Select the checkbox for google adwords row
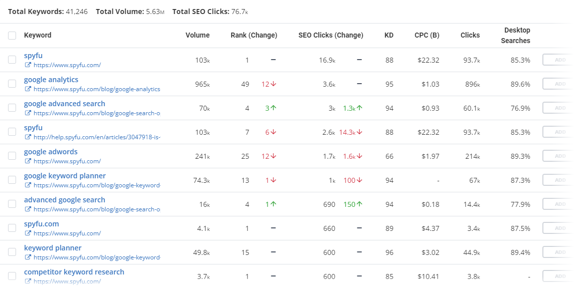The image size is (574, 288). click(x=12, y=156)
